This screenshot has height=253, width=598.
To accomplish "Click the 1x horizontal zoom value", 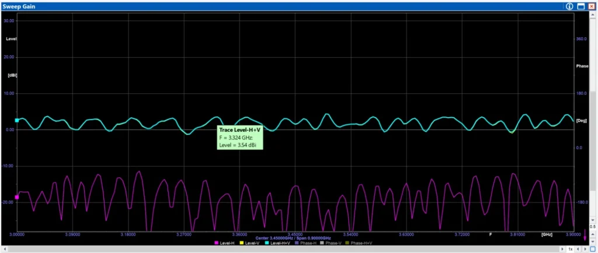I will [571, 249].
